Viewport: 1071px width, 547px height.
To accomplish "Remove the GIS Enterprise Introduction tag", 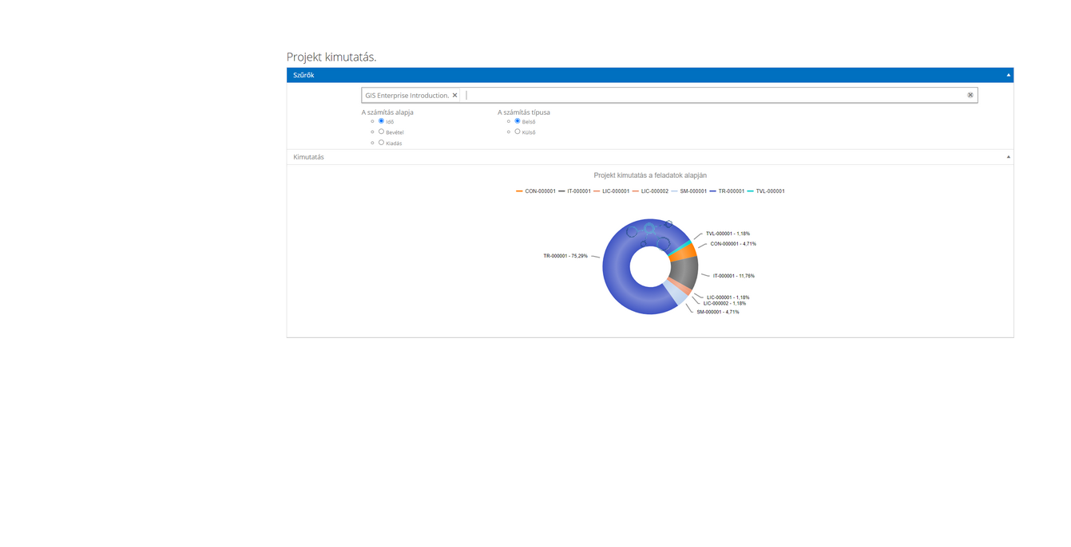I will [x=455, y=95].
